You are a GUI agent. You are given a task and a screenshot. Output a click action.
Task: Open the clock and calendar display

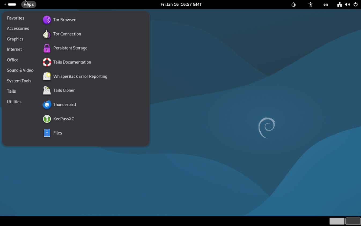coord(181,5)
